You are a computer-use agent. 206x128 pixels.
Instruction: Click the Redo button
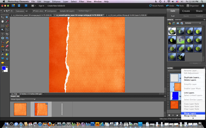tap(180, 6)
